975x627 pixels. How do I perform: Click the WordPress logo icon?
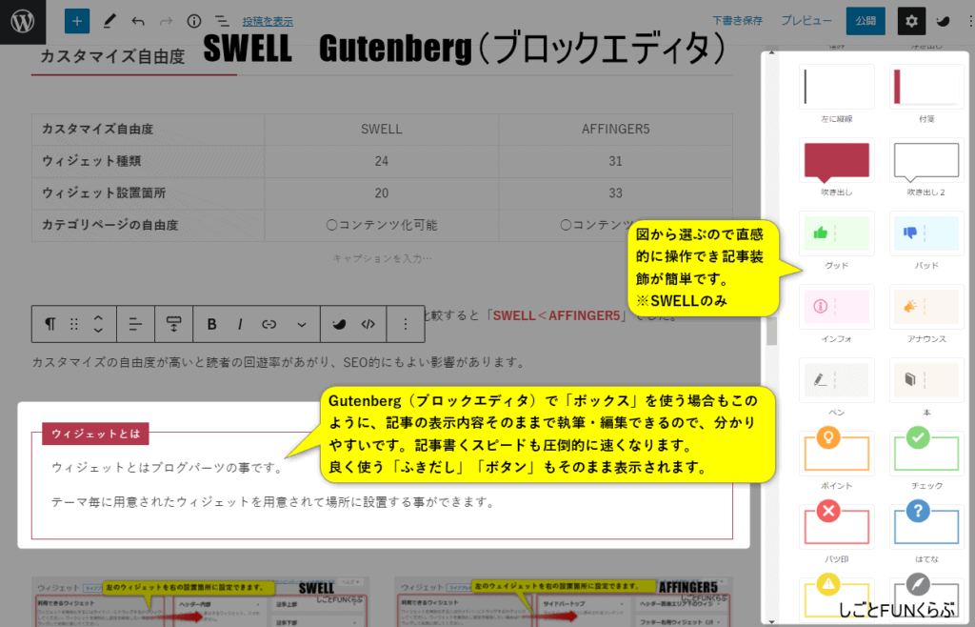(x=23, y=22)
